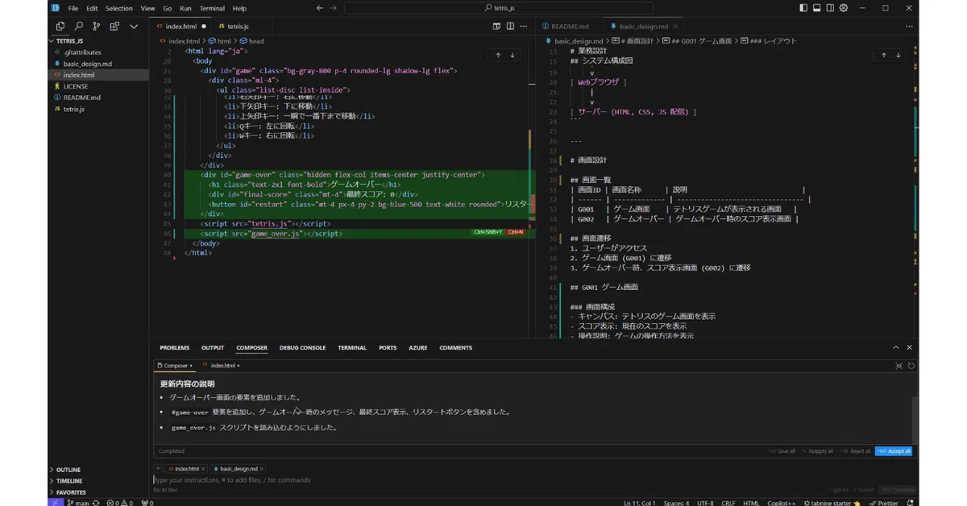967x506 pixels.
Task: Open settings gear in title bar
Action: (x=844, y=8)
